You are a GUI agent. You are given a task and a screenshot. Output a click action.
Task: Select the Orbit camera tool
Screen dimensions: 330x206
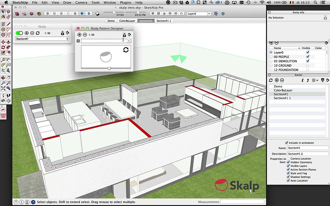[x=3, y=78]
